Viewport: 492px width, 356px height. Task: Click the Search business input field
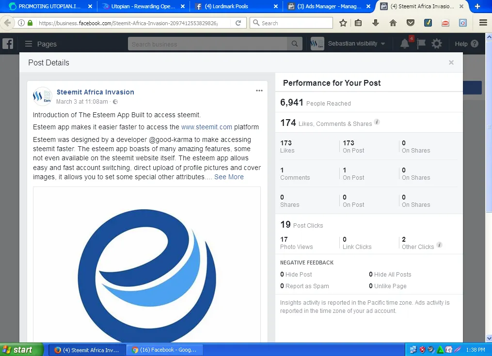pyautogui.click(x=208, y=44)
